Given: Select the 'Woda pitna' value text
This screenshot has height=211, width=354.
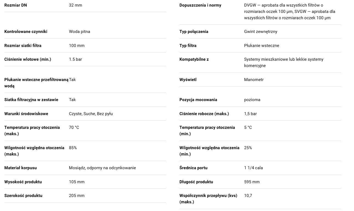Looking at the screenshot, I should pyautogui.click(x=80, y=32).
